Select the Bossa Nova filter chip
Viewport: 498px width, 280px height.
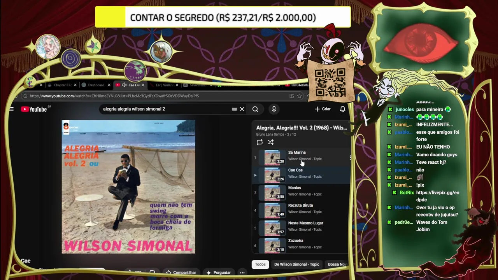pos(337,264)
